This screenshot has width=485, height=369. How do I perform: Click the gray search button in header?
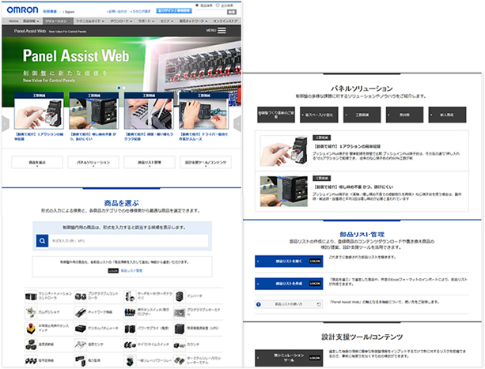tap(232, 12)
